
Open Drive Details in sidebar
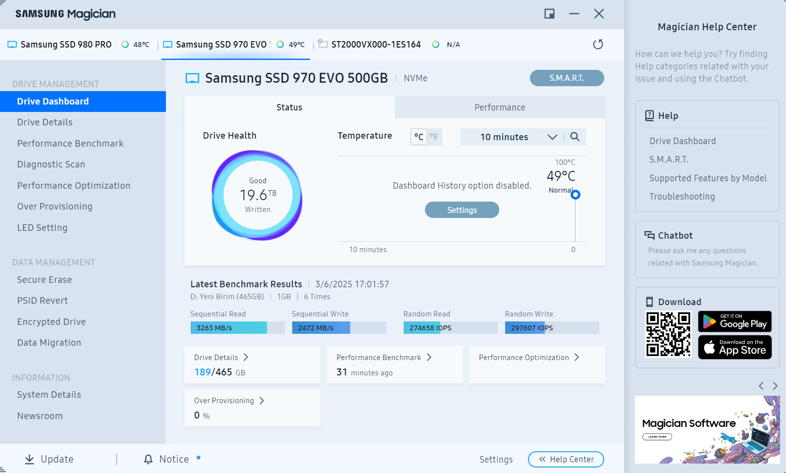(x=45, y=122)
